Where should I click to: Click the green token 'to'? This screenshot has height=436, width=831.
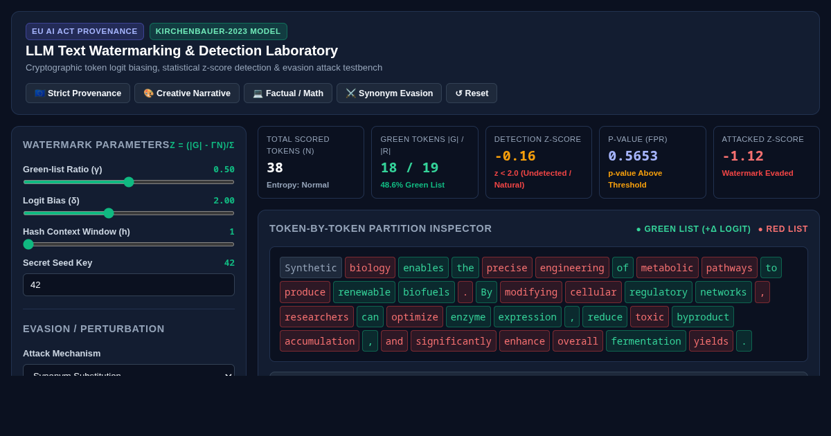coord(771,268)
